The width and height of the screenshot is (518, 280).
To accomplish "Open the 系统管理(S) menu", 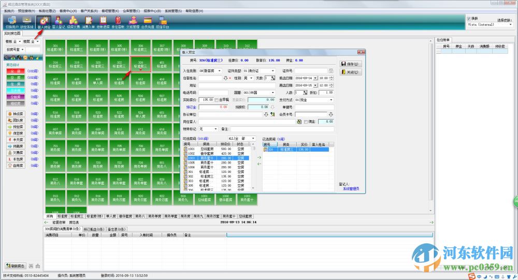I will click(173, 11).
